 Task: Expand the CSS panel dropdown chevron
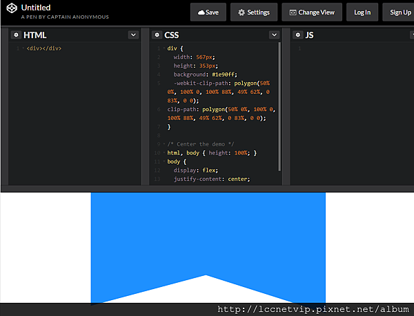click(275, 35)
